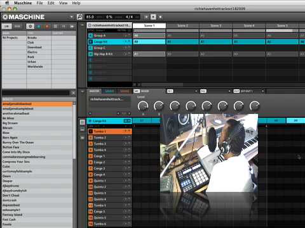Click the A group letter icon
Screen dimensions: 305x228
coord(90,35)
